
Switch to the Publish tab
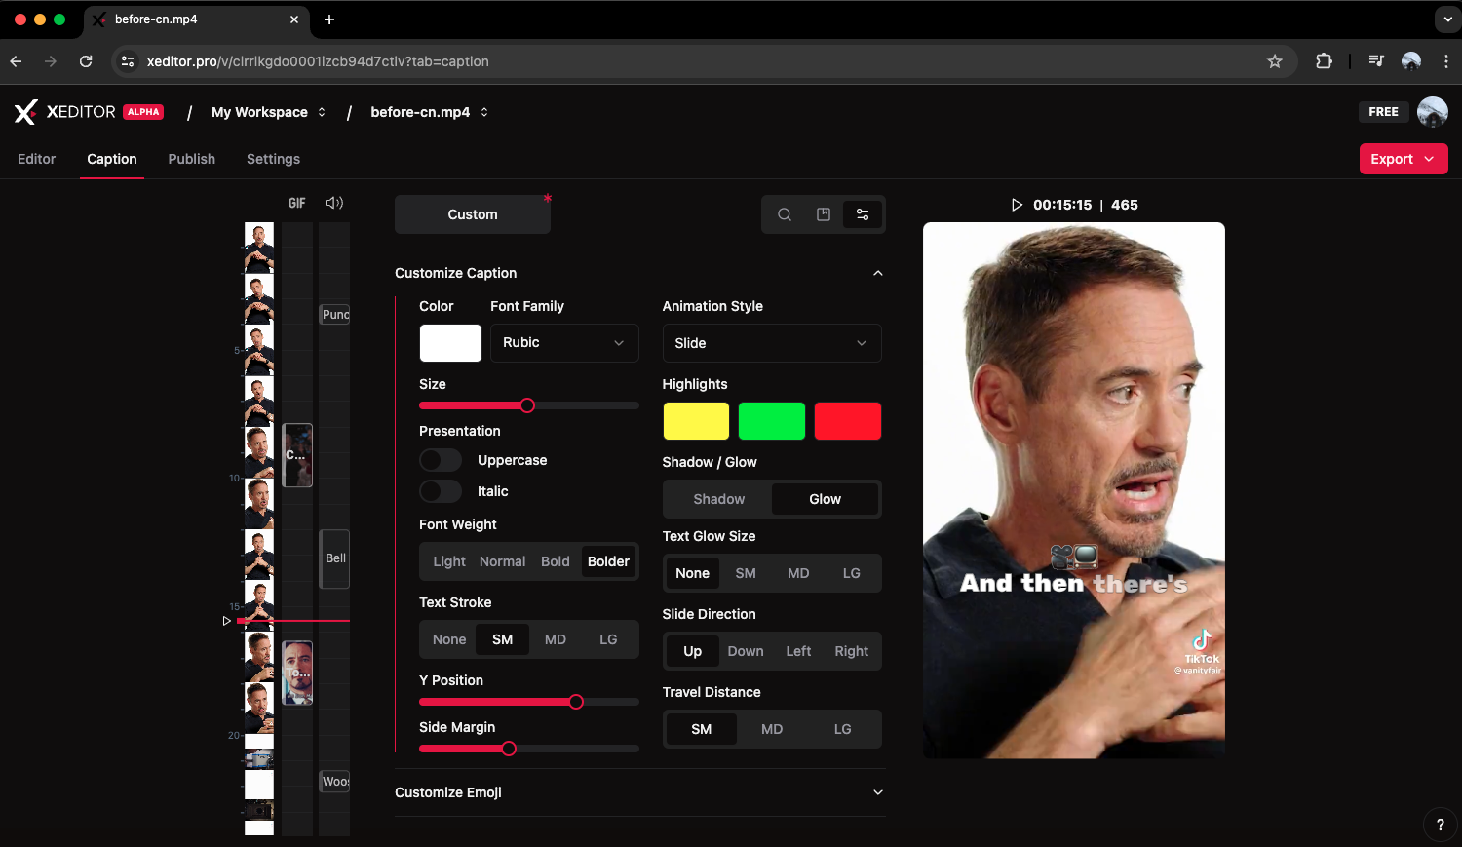pyautogui.click(x=192, y=159)
